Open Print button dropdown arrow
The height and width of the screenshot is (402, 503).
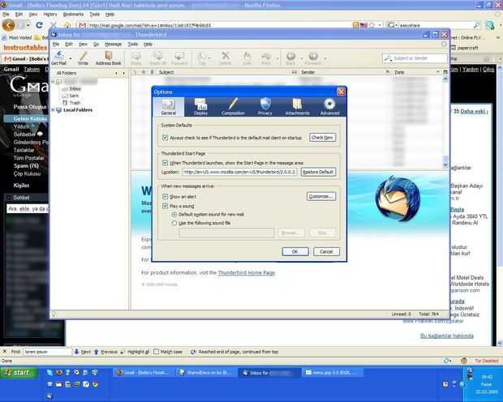click(x=277, y=58)
